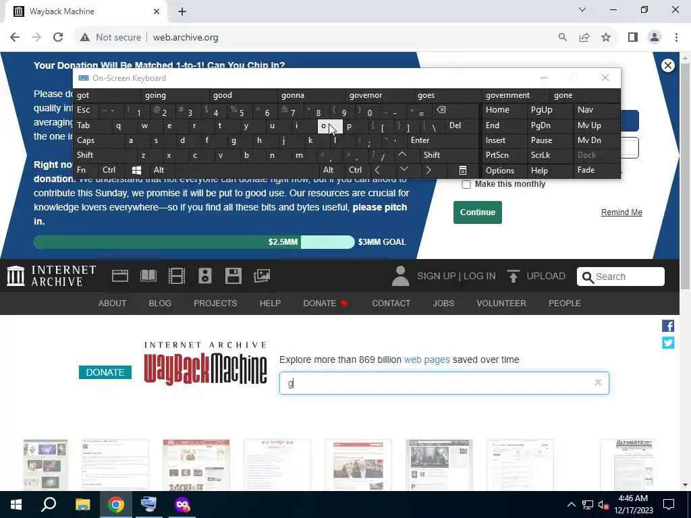The height and width of the screenshot is (518, 691).
Task: Bookmark this page with star icon
Action: [606, 38]
